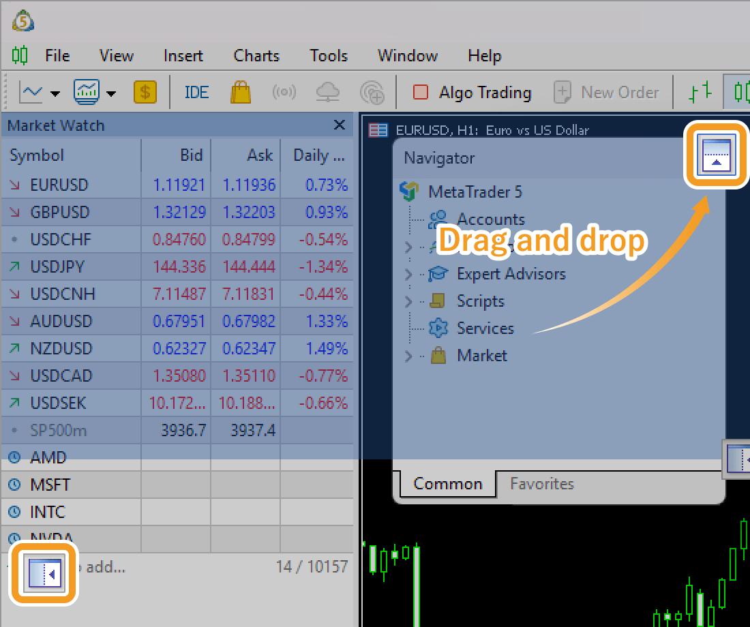Screen dimensions: 750x627
Task: Toggle Algo Trading on or off
Action: [x=472, y=92]
